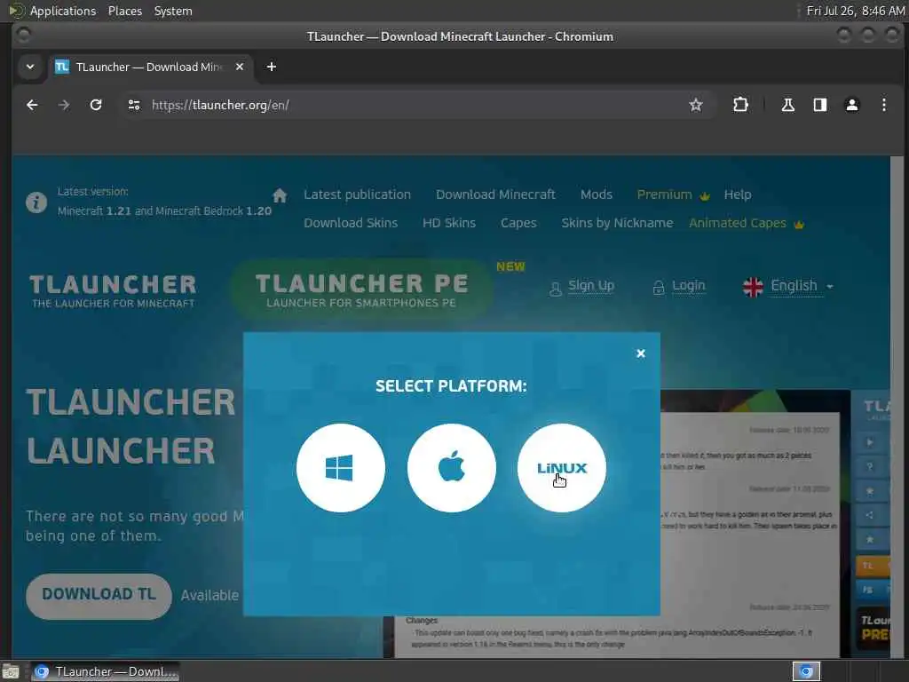The image size is (909, 682).
Task: Open the Help menu item
Action: [738, 194]
